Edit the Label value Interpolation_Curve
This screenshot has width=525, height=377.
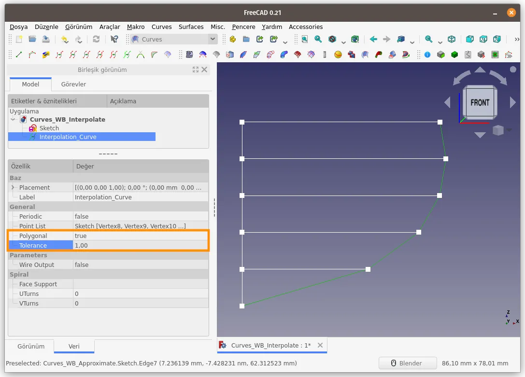coord(141,197)
